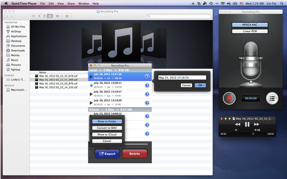Image resolution: width=287 pixels, height=179 pixels.
Task: Rewind in the QuickTime player
Action: pyautogui.click(x=238, y=124)
